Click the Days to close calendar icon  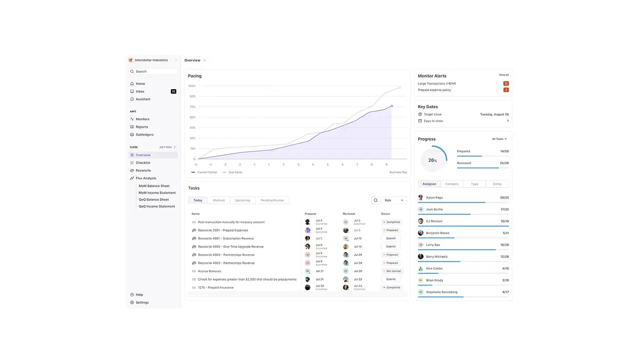[420, 121]
